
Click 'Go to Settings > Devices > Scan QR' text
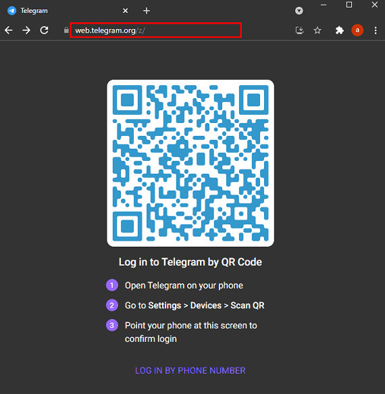point(195,305)
